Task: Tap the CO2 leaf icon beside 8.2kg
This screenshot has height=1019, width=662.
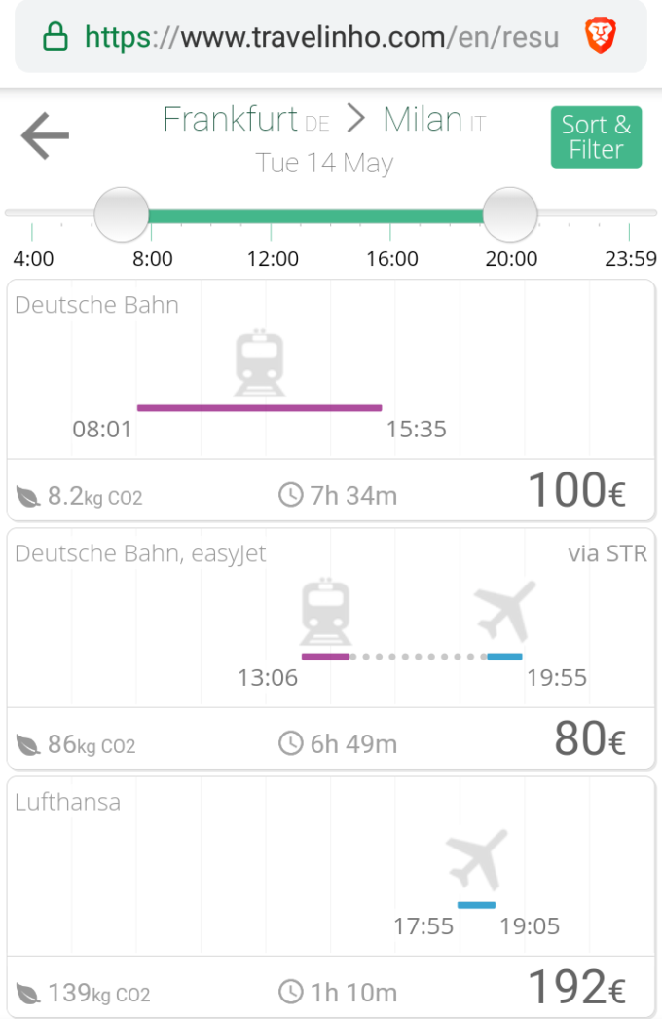Action: click(x=28, y=498)
